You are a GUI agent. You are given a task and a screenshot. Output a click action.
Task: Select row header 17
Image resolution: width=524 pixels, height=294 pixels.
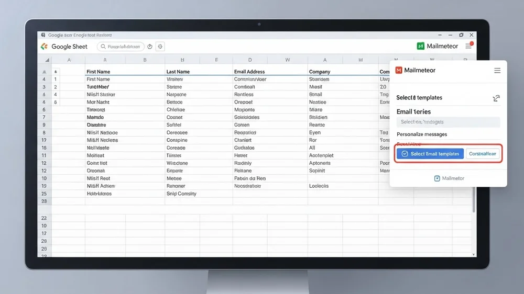(x=44, y=140)
